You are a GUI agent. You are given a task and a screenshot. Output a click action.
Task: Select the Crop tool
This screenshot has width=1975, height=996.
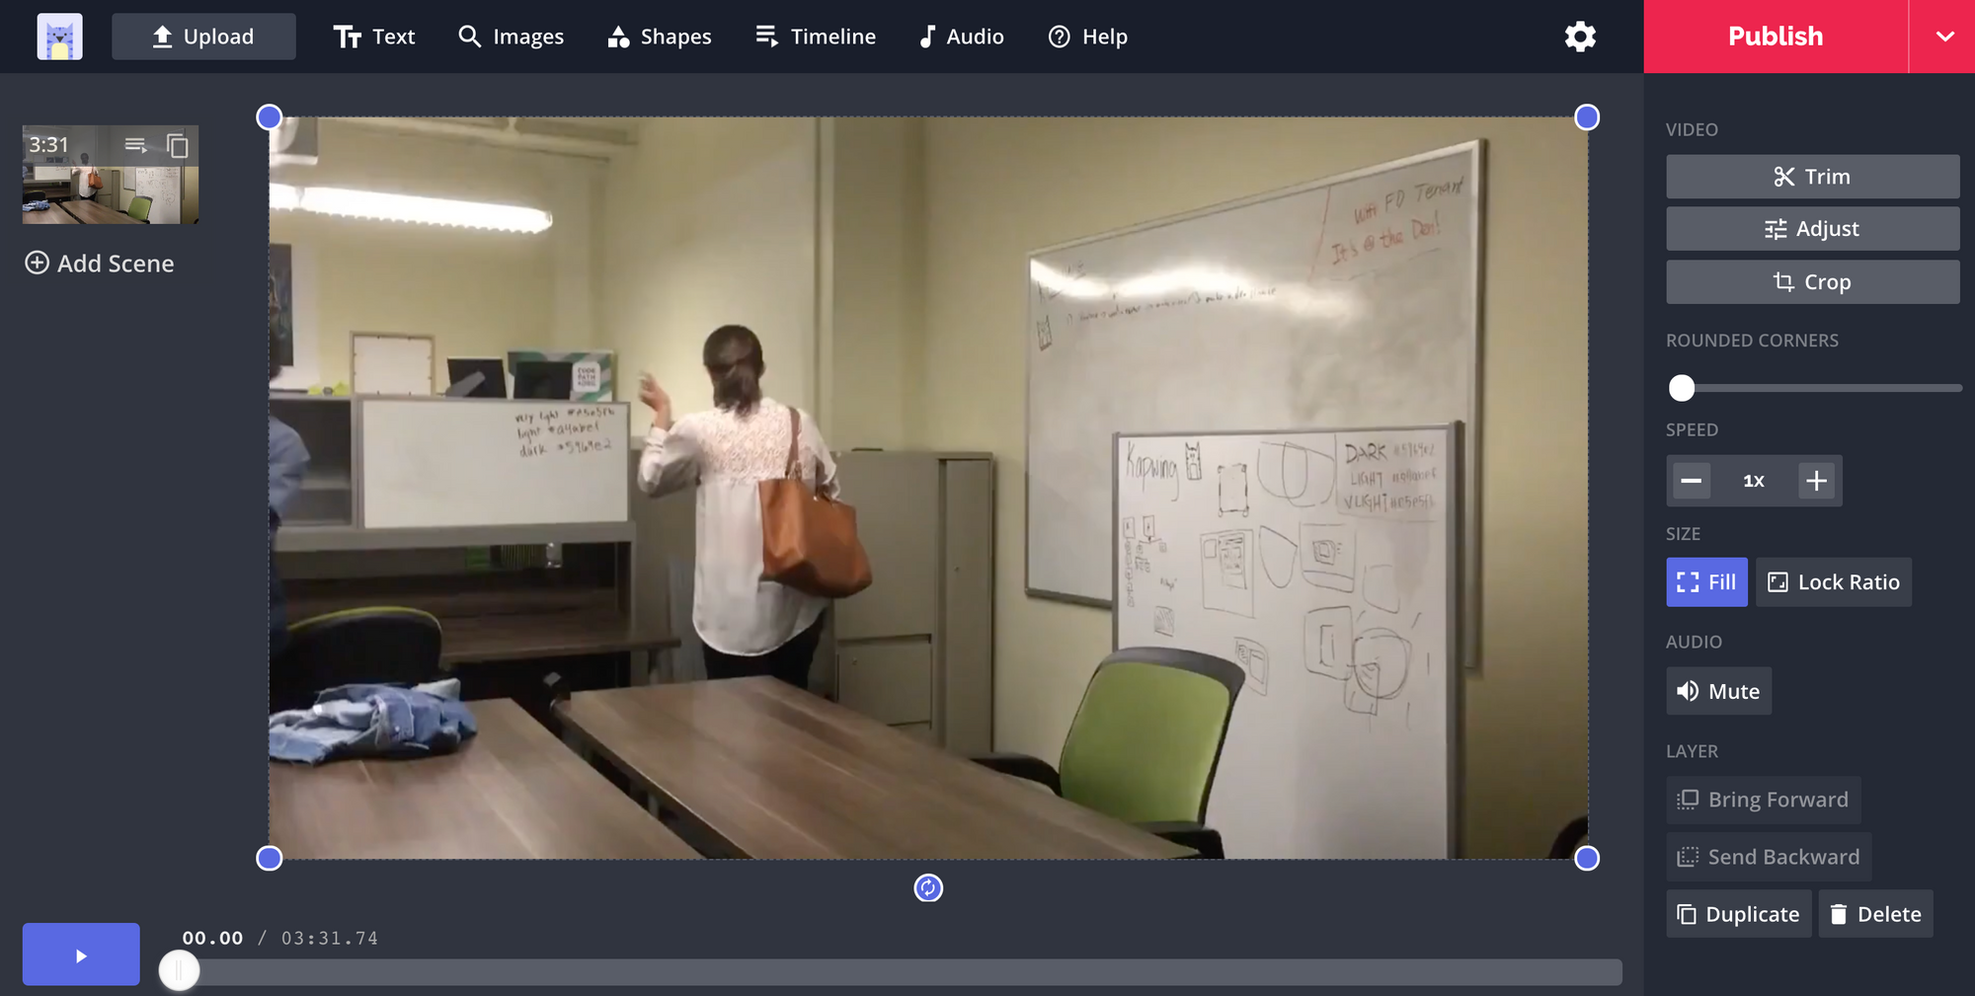coord(1812,281)
